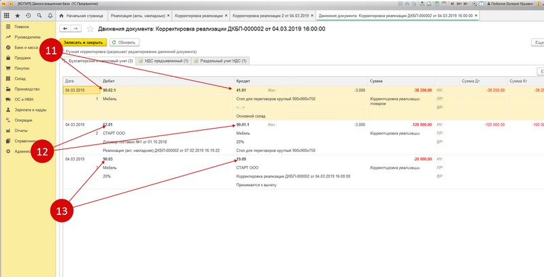The image size is (544, 277).
Task: Click the green-arrow link icon in title bar
Action: point(422,3)
